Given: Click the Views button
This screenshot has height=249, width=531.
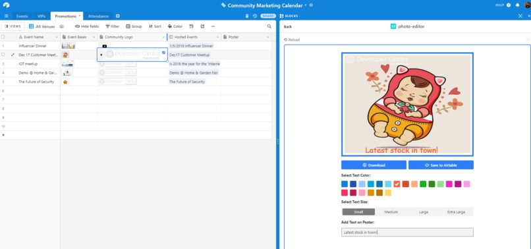Looking at the screenshot, I should 13,26.
